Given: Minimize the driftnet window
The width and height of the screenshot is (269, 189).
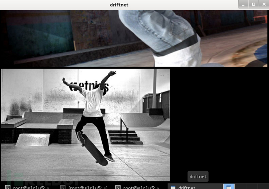Looking at the screenshot, I should [243, 4].
